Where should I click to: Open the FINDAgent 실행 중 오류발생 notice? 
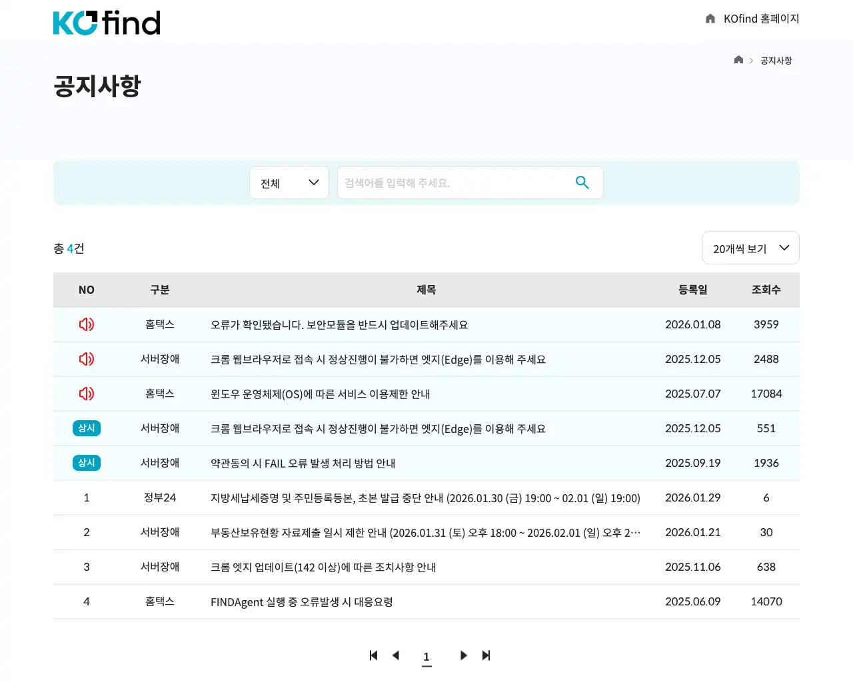click(301, 601)
